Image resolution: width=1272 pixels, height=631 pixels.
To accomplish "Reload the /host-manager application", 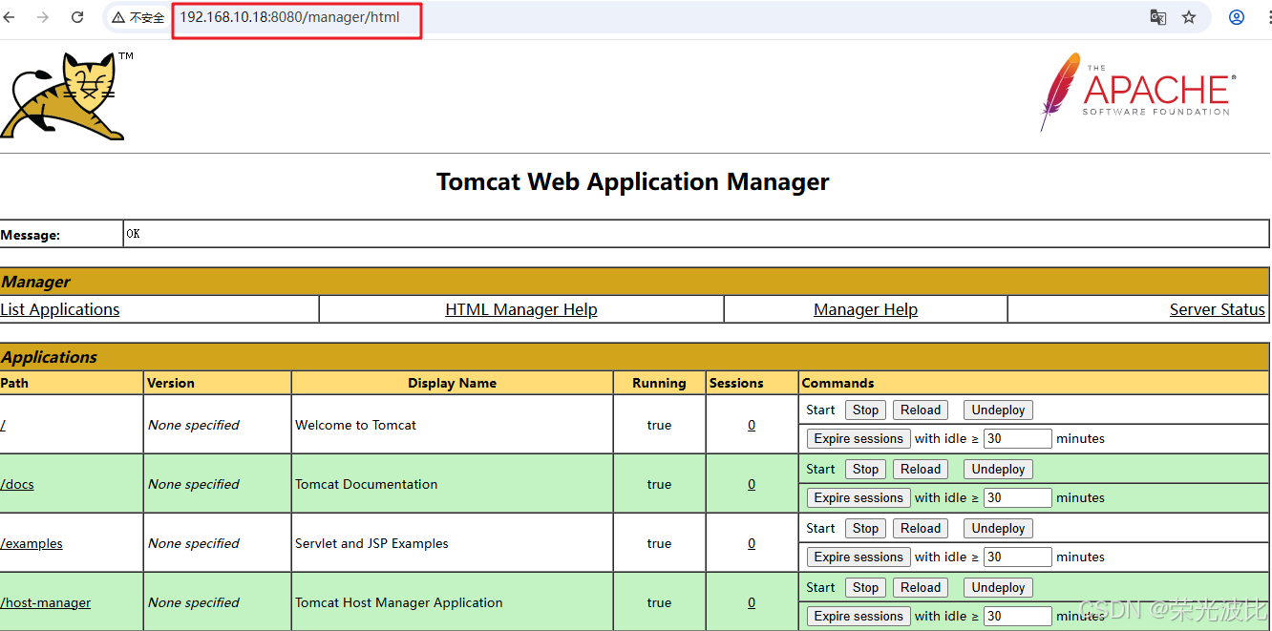I will [921, 587].
